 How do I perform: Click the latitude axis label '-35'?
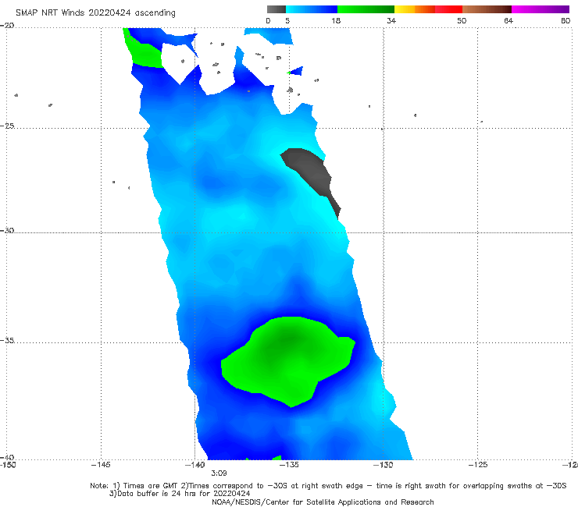(7, 340)
